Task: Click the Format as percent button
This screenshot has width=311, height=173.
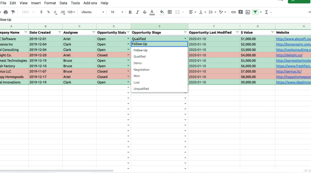Action: click(x=49, y=12)
